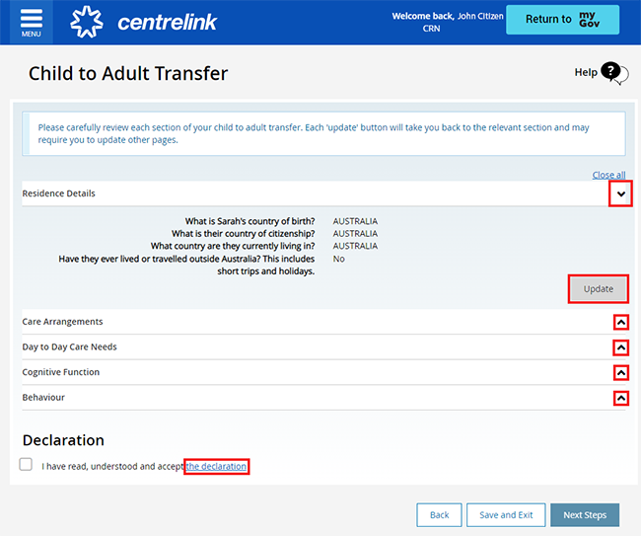This screenshot has width=641, height=536.
Task: Click the Declaration heading
Action: [63, 440]
